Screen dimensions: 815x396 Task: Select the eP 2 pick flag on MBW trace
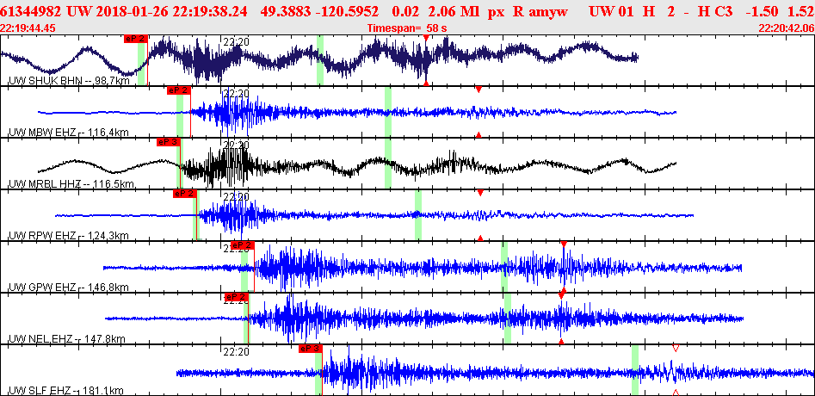(x=178, y=90)
